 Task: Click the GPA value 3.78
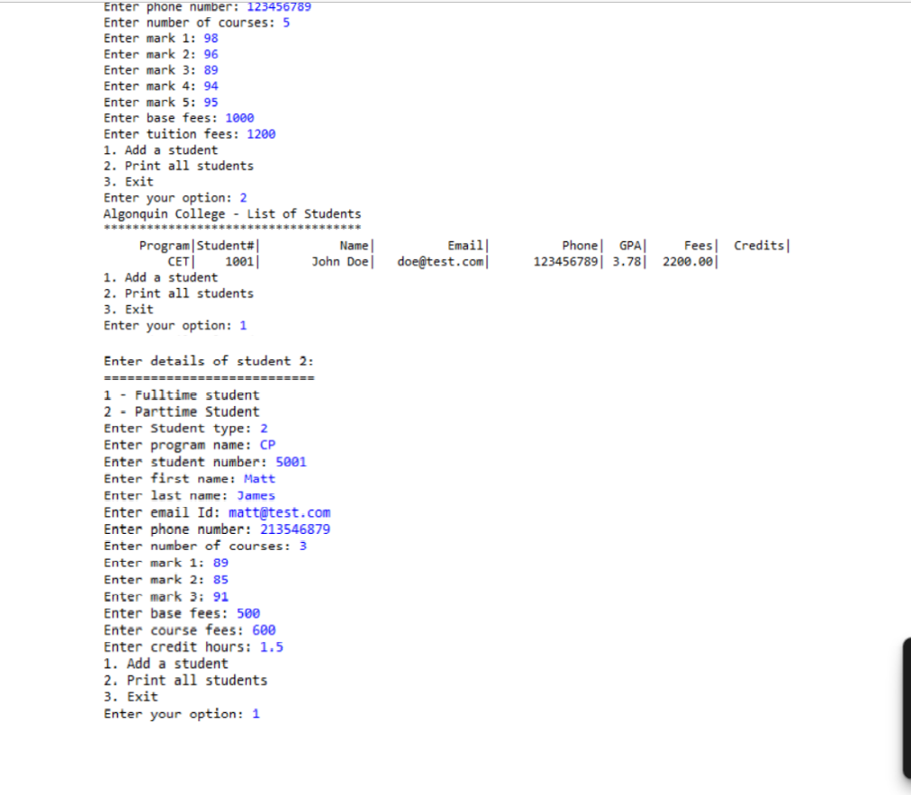[x=627, y=261]
